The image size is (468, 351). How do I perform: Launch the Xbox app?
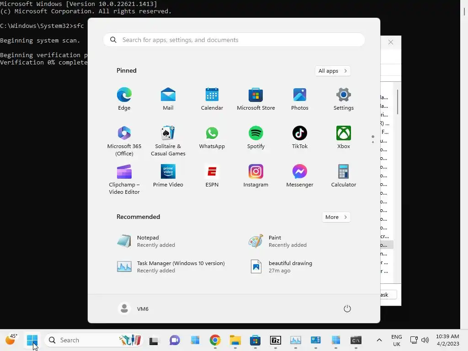coord(344,138)
